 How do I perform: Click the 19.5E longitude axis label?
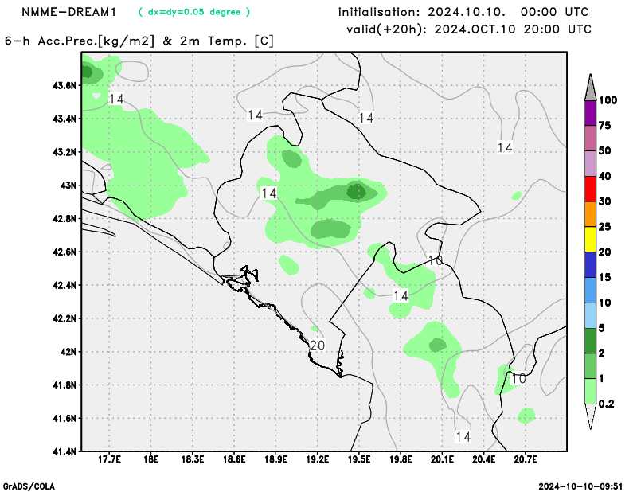click(x=359, y=459)
